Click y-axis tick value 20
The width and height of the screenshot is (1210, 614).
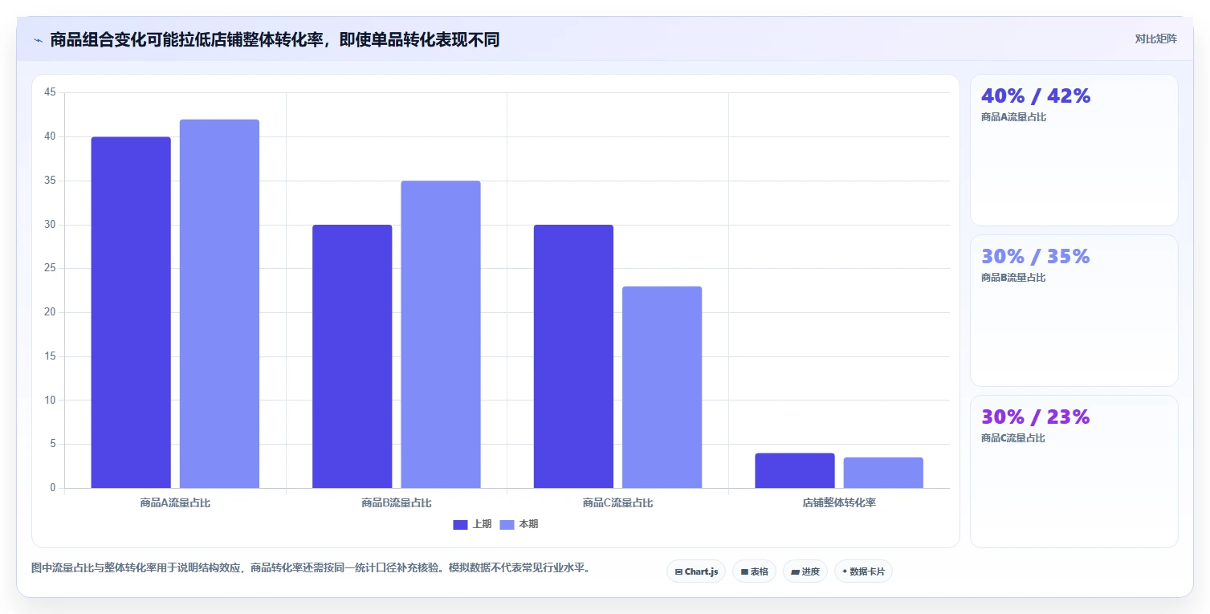[50, 313]
